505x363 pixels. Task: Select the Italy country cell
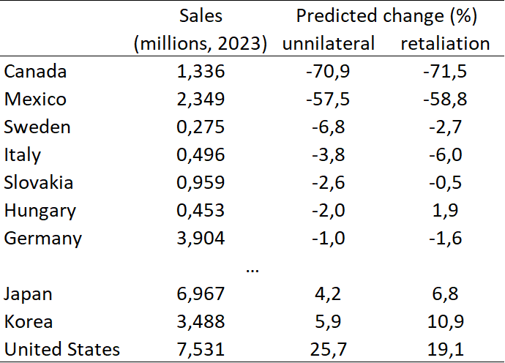point(23,154)
